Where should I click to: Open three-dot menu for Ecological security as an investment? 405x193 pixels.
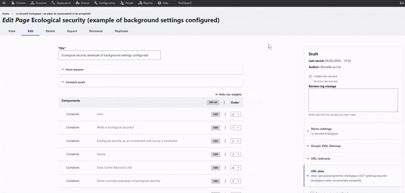pos(225,141)
